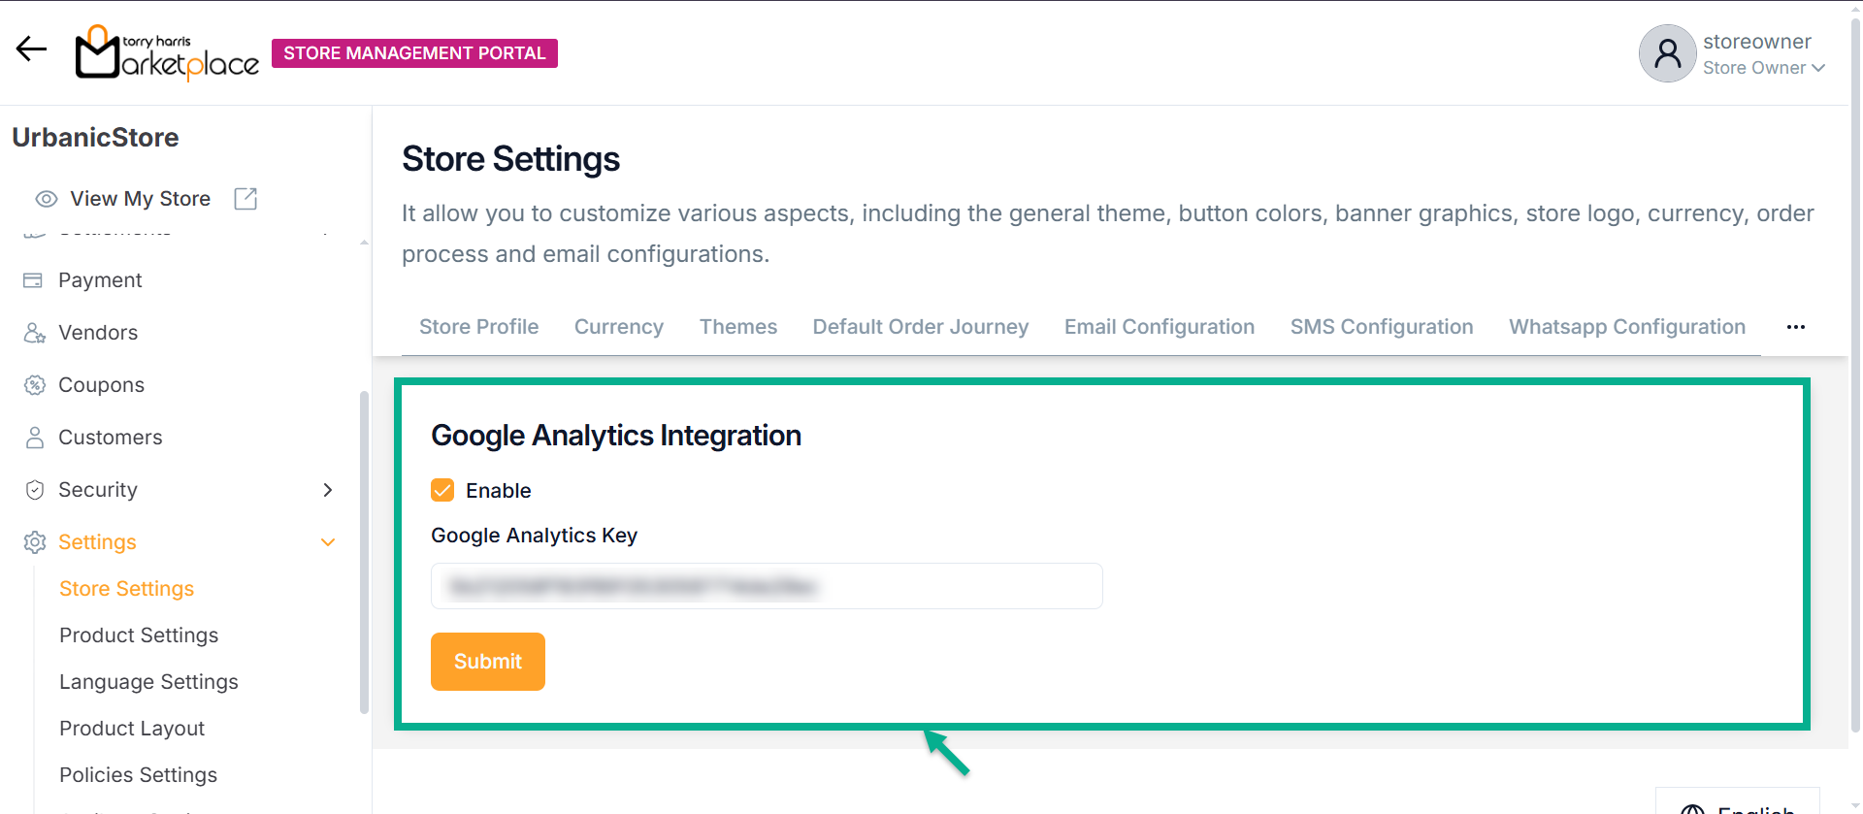Open the Email Configuration tab

1159,327
